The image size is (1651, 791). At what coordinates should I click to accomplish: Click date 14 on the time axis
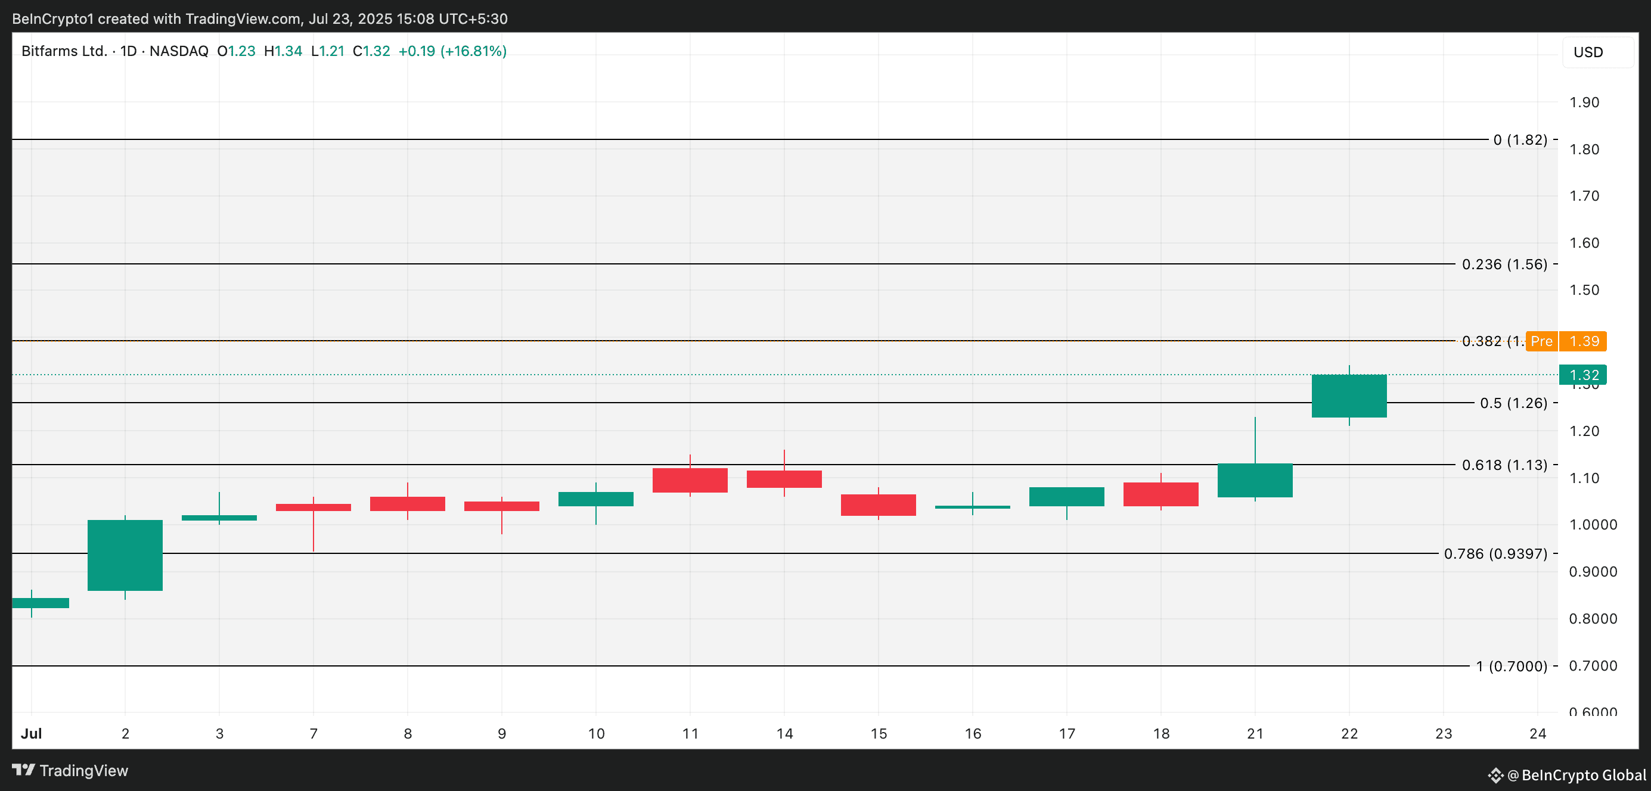(784, 734)
